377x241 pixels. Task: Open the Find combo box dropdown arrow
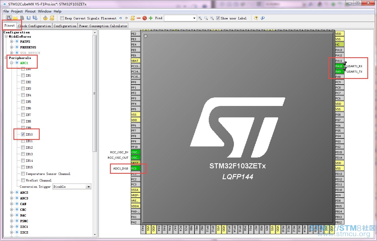194,18
